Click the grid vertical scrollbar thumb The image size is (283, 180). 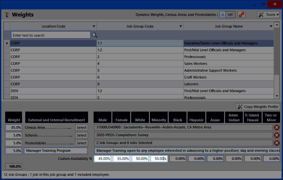pos(277,51)
